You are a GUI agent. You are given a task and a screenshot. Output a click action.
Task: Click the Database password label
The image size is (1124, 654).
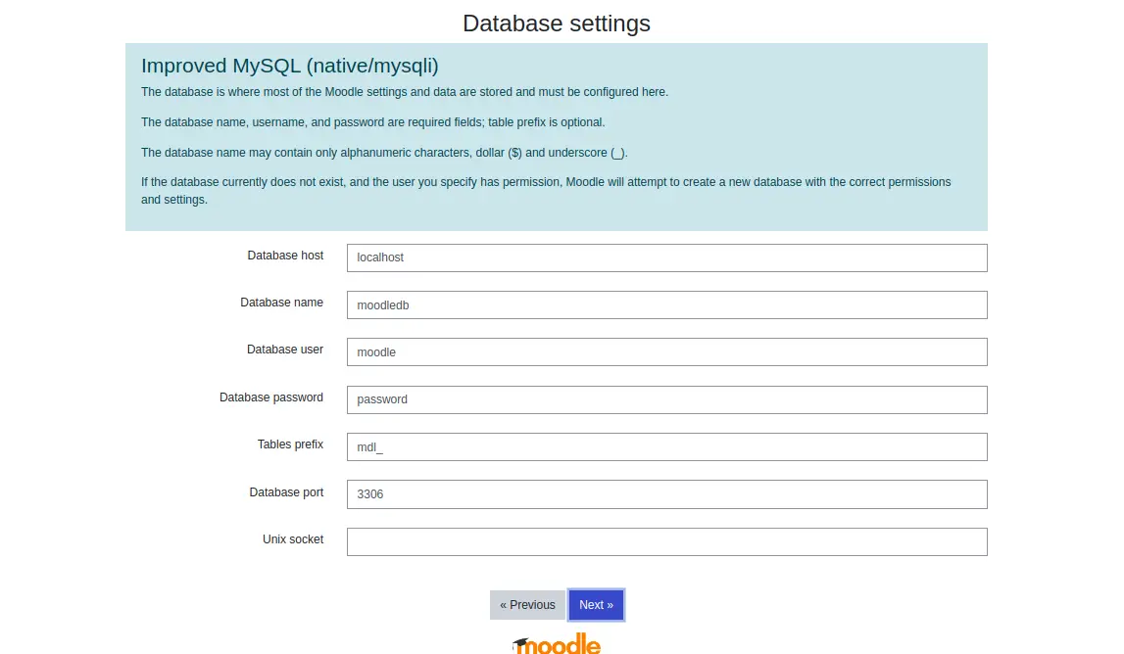[x=271, y=397]
